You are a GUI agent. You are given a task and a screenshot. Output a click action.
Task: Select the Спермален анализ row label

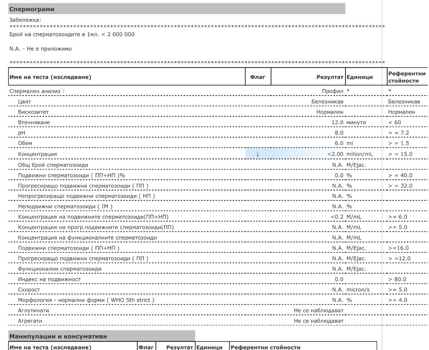click(37, 91)
